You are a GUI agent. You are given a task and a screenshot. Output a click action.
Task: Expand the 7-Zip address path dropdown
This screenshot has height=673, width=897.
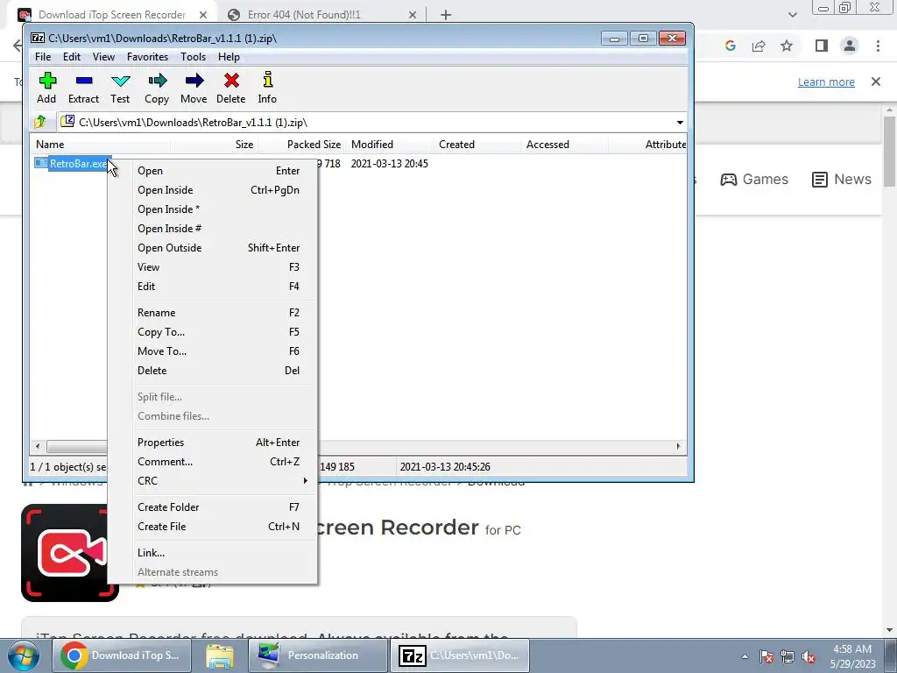tap(680, 123)
